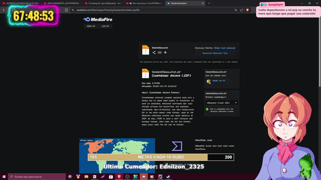Close the YandereSimulator tab
The image size is (321, 180).
(x=203, y=3)
